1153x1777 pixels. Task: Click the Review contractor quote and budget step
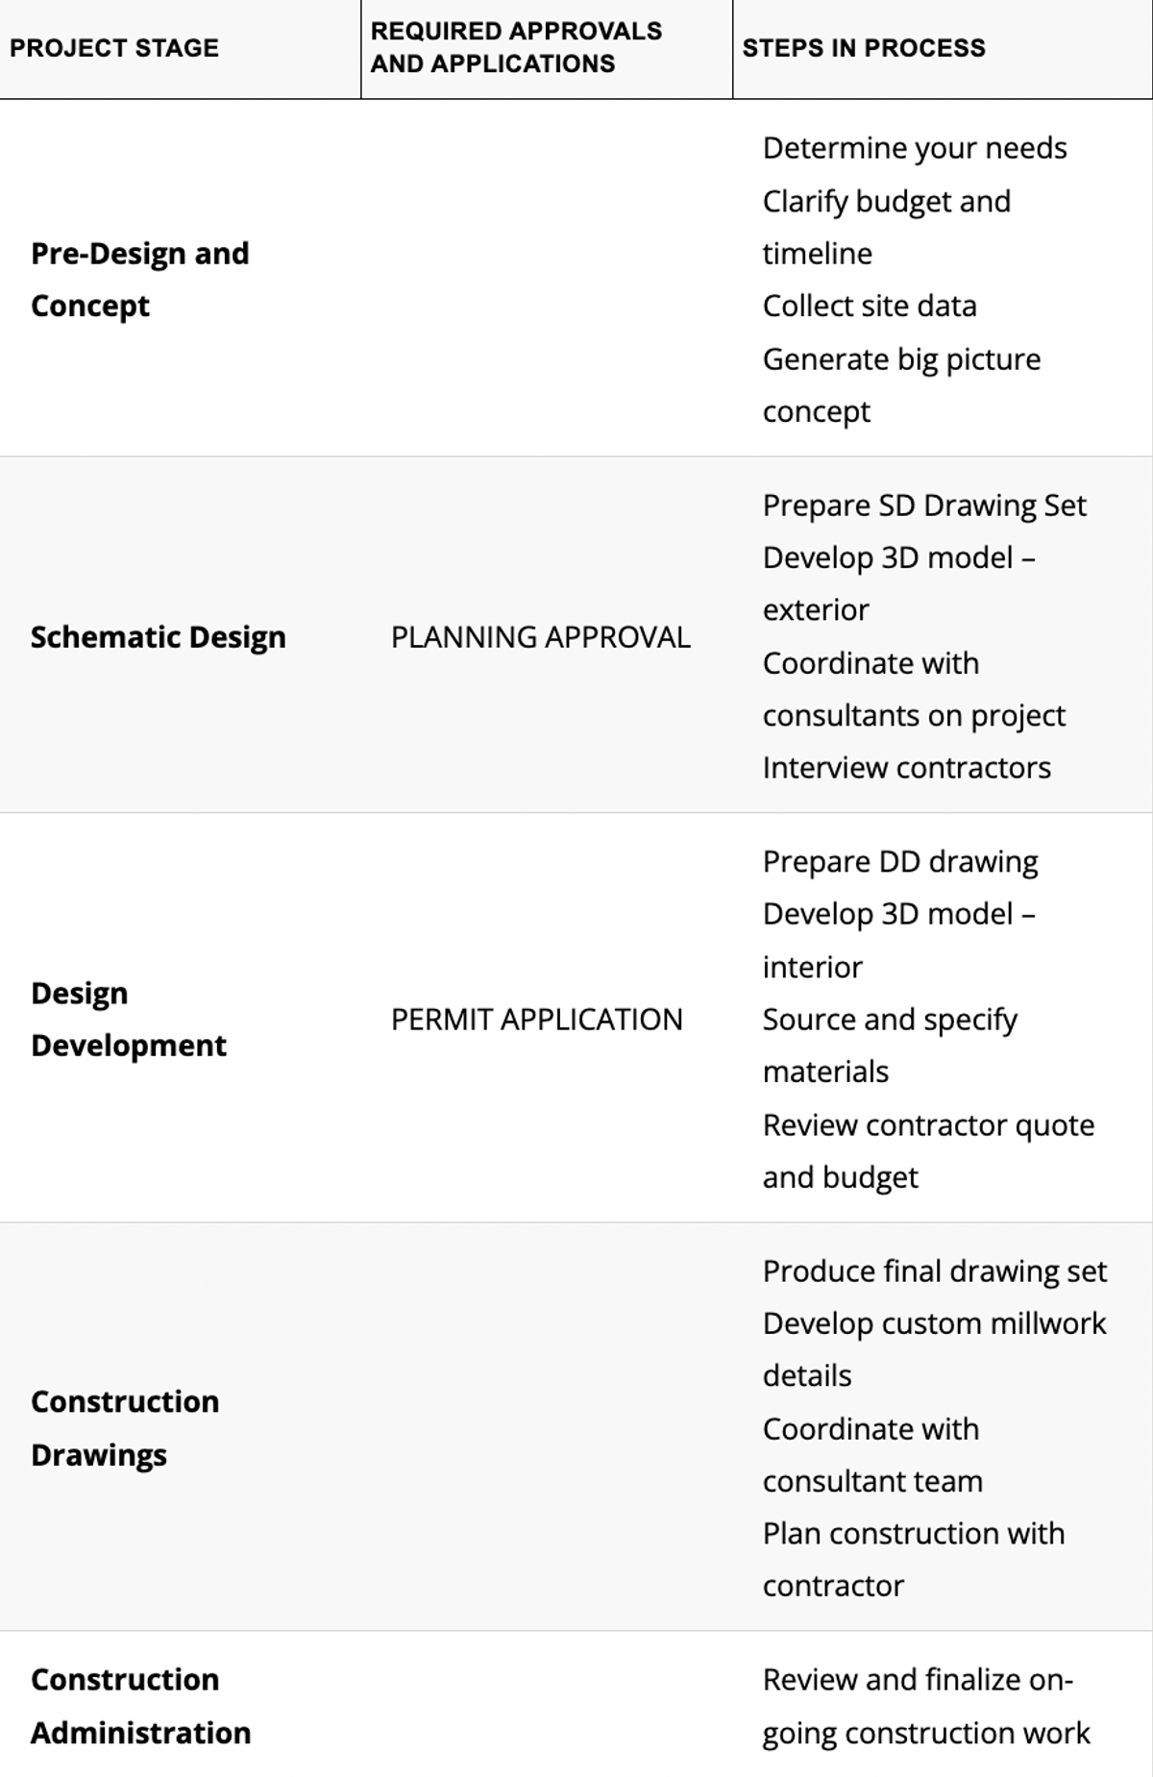click(x=929, y=1151)
